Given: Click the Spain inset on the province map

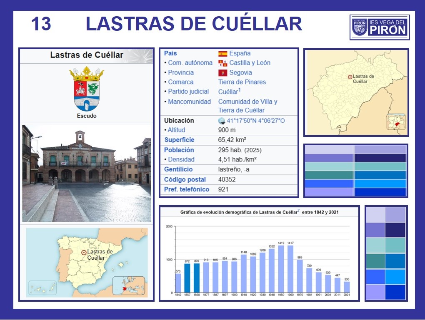Looking at the screenshot, I should (396, 124).
